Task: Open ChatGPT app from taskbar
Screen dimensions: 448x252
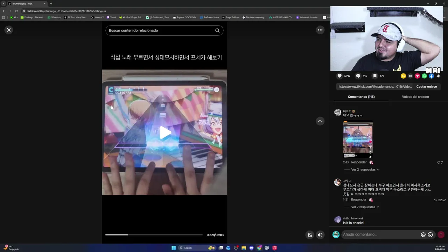Action: pyautogui.click(x=267, y=248)
